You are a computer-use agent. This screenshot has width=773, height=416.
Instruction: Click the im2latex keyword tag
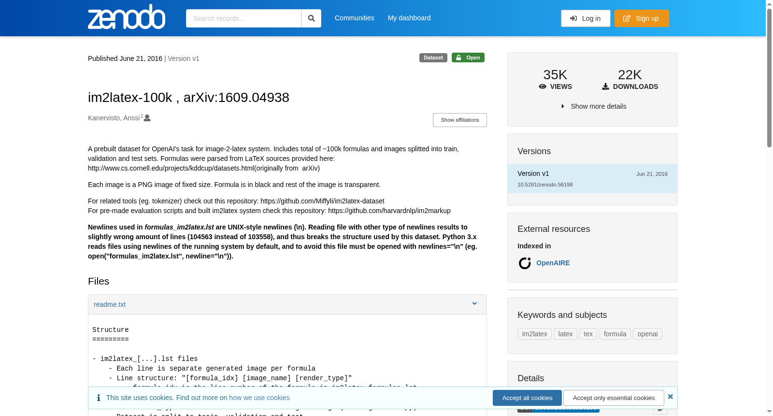click(534, 334)
